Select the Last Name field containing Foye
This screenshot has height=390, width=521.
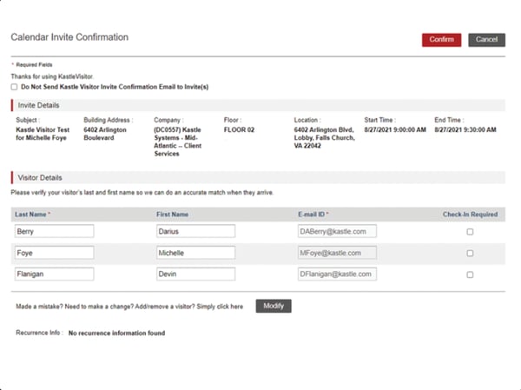click(54, 253)
